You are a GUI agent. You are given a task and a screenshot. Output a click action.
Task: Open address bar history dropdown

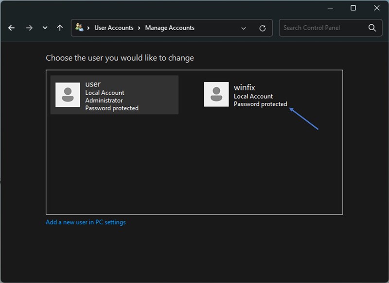[244, 28]
